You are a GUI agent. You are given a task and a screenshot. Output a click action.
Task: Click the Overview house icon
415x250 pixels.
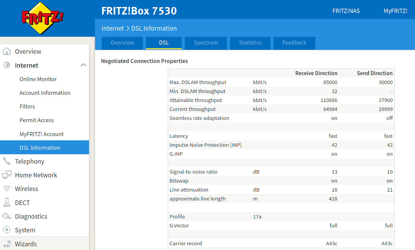point(7,52)
